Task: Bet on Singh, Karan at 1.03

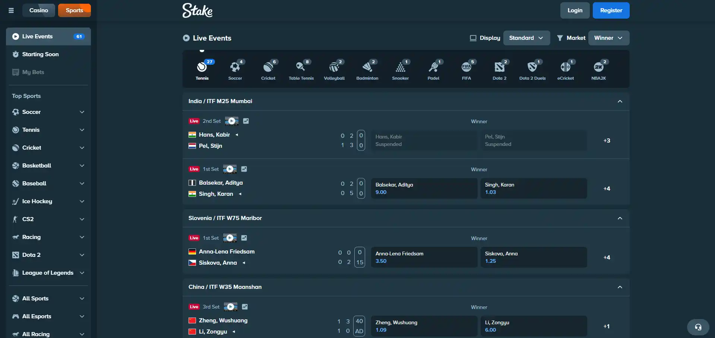Action: [x=534, y=188]
